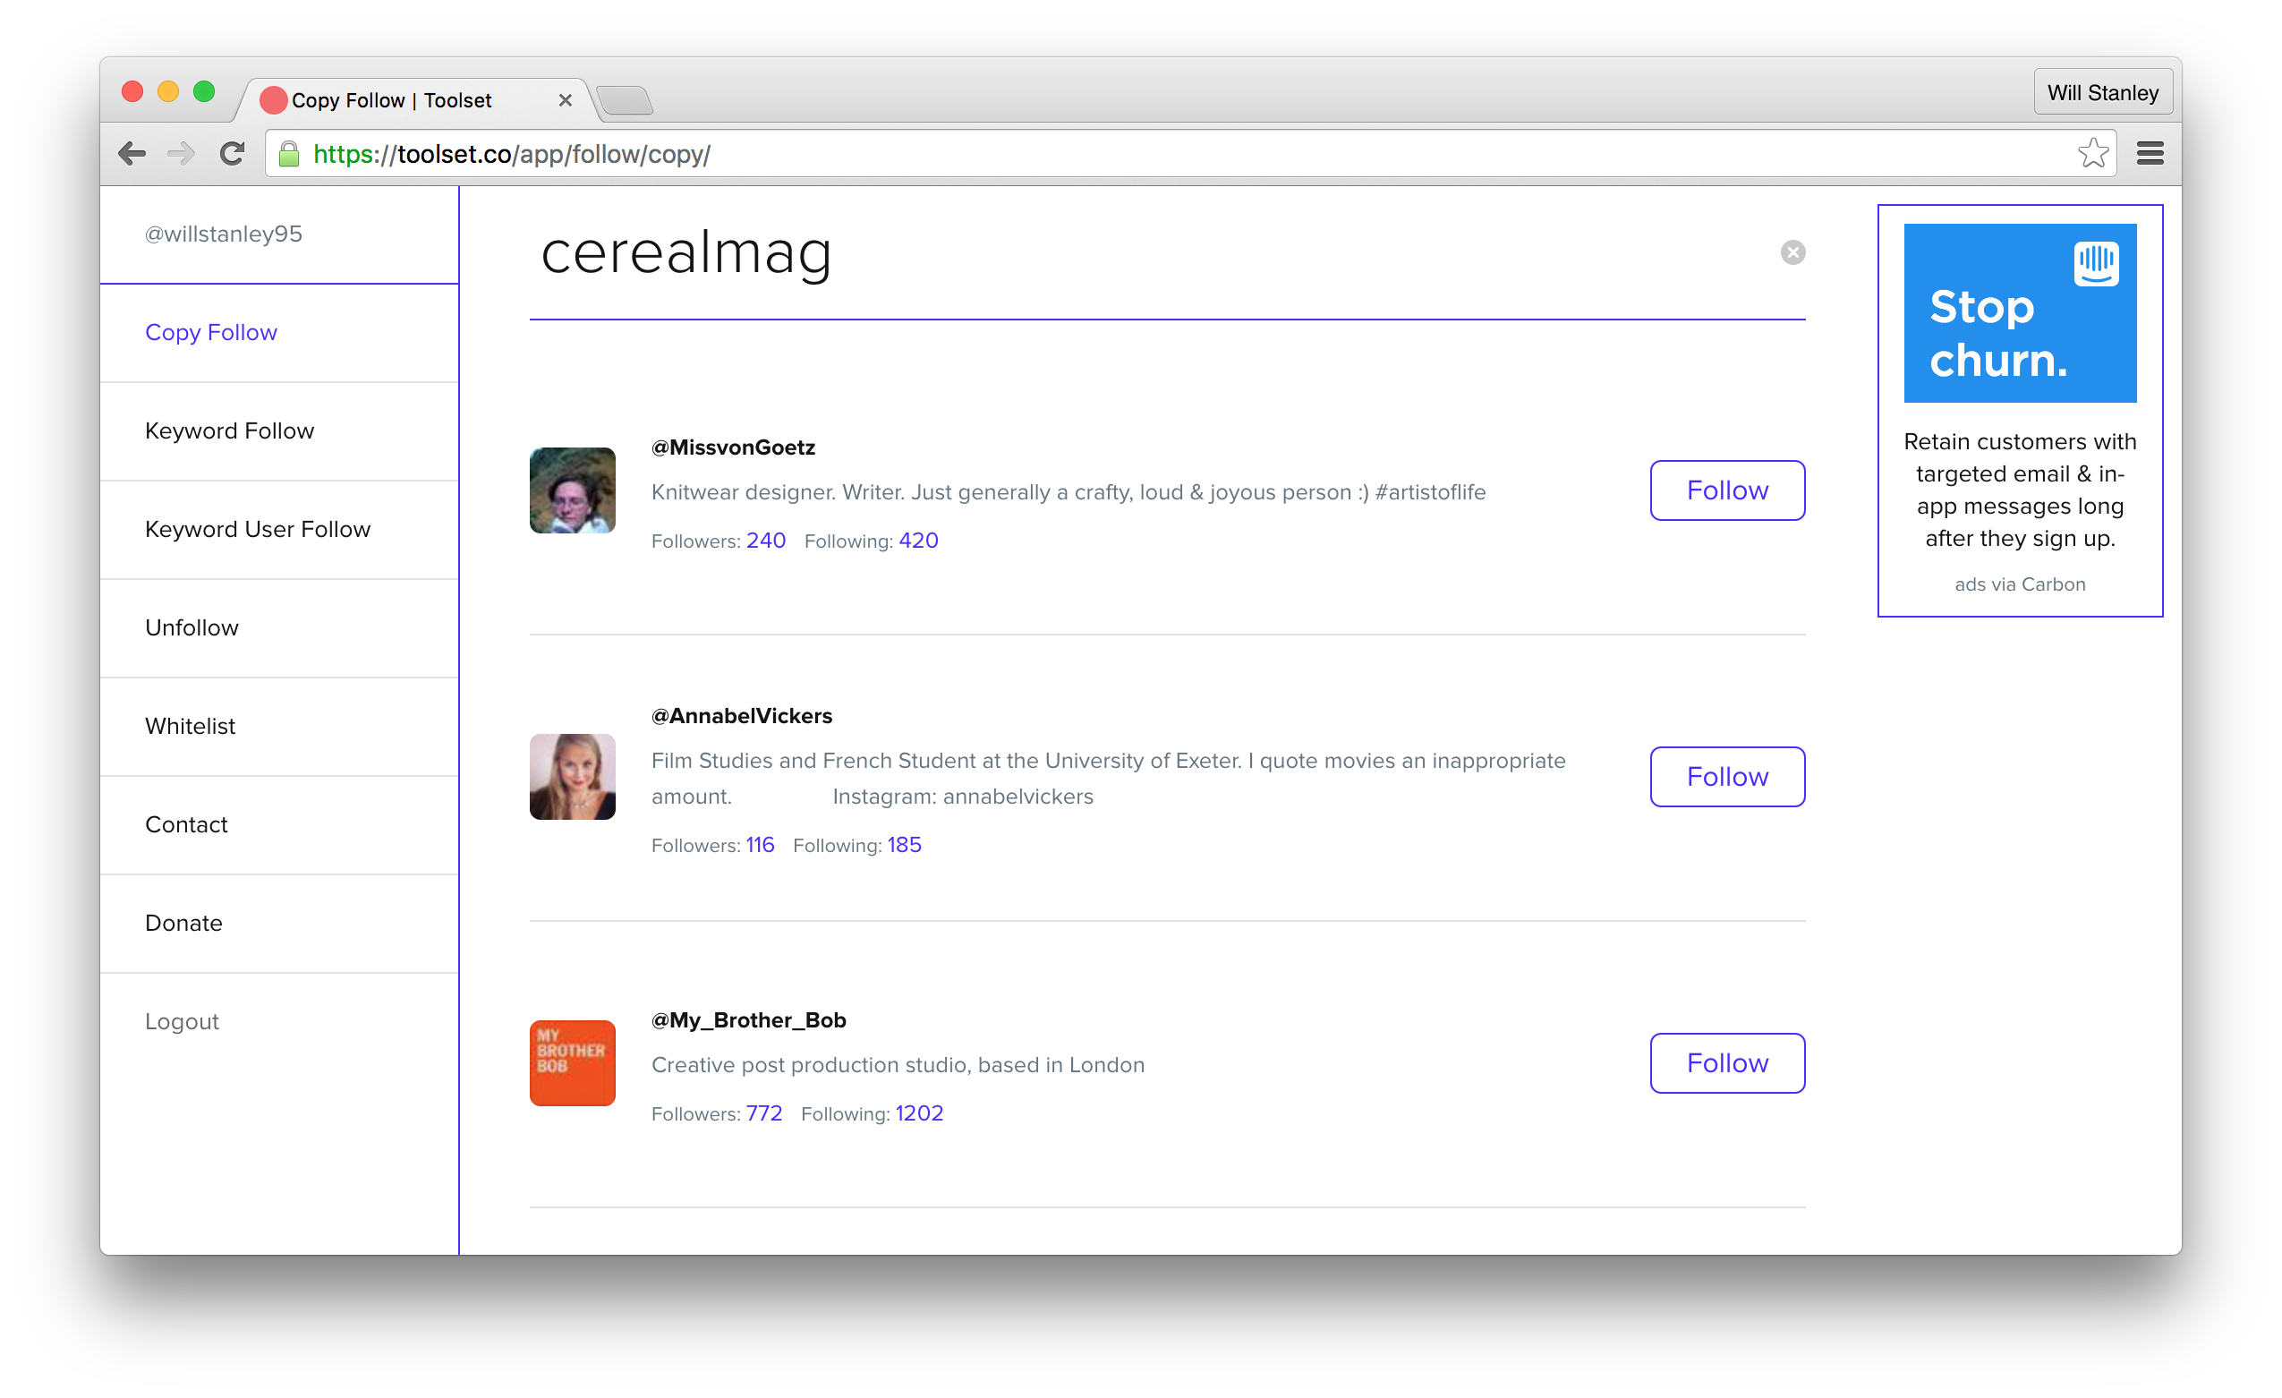
Task: Follow @AnnabelVickers
Action: [x=1726, y=776]
